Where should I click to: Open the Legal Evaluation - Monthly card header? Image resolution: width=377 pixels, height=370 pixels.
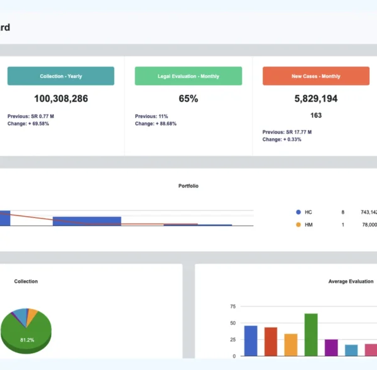click(x=188, y=76)
